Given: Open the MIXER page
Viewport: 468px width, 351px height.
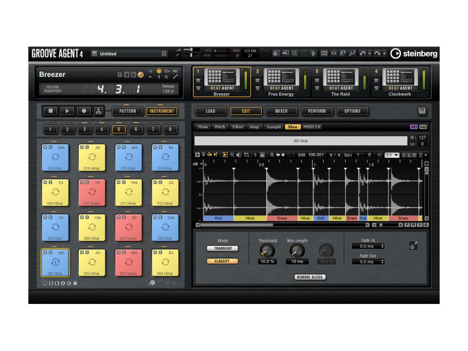Looking at the screenshot, I should point(281,111).
